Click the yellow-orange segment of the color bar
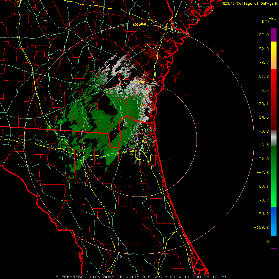Screen dimensions: 279x279 pyautogui.click(x=274, y=55)
